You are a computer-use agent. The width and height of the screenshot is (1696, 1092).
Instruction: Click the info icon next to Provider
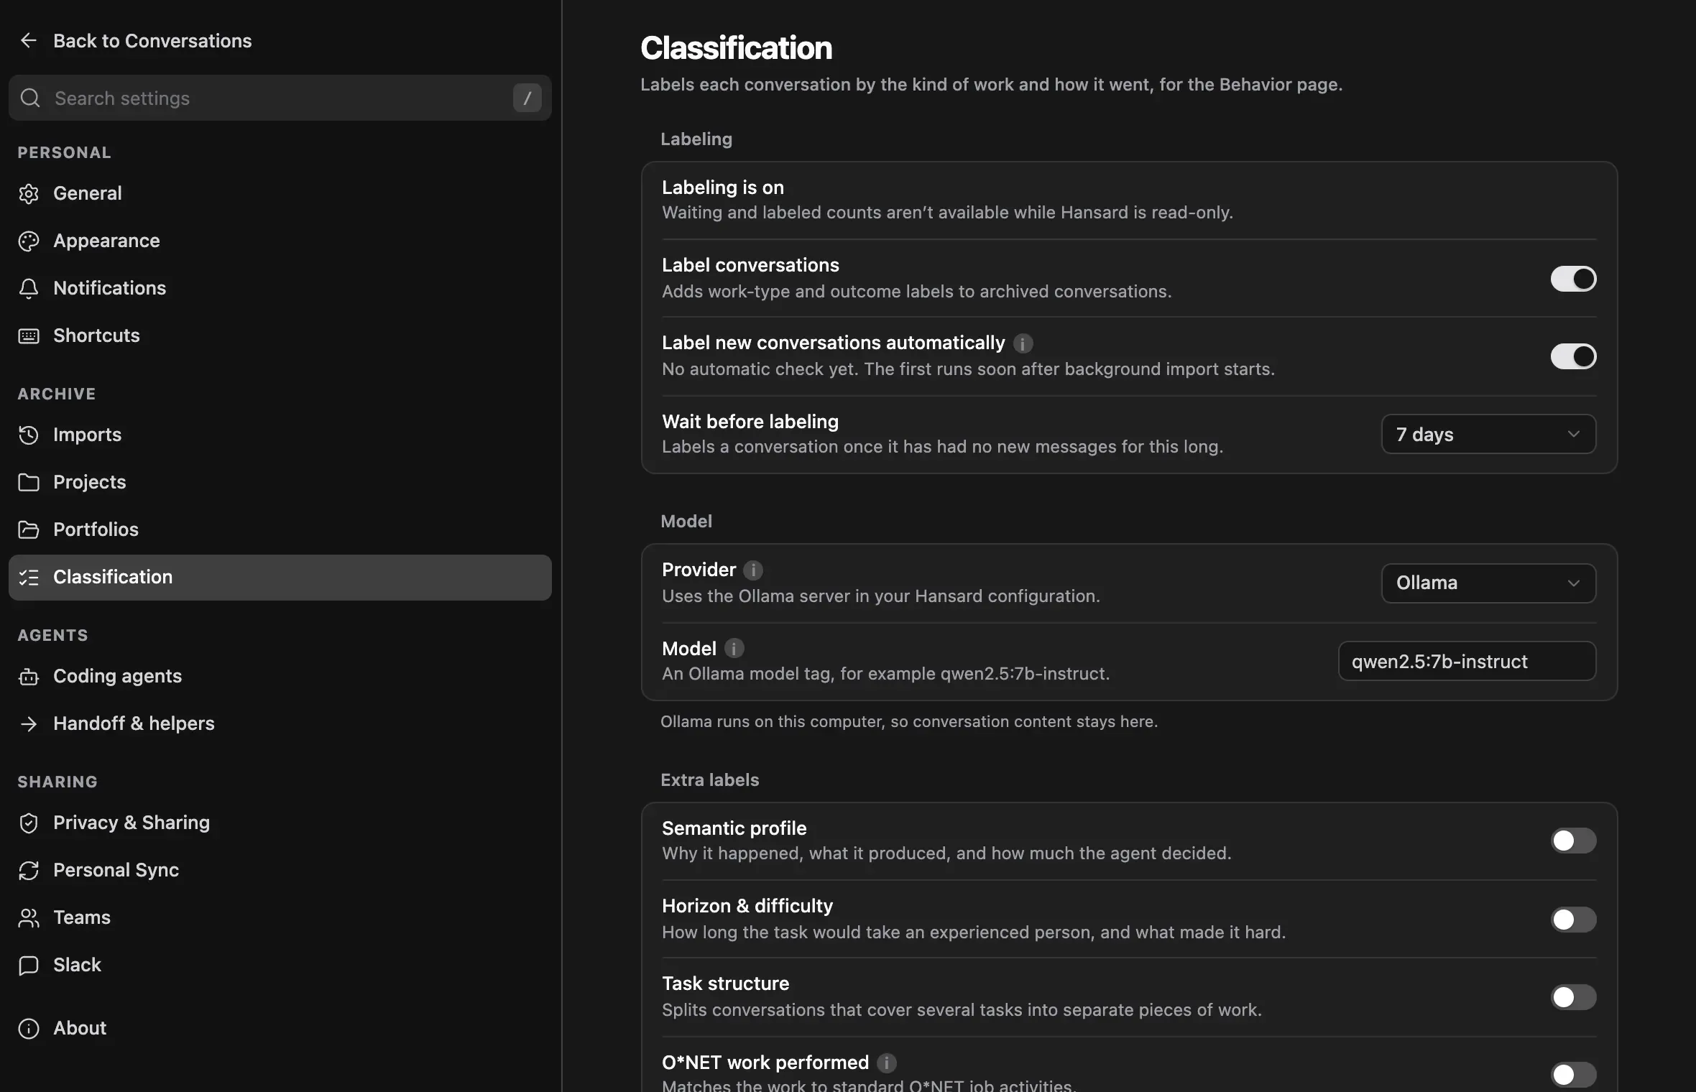pyautogui.click(x=752, y=570)
